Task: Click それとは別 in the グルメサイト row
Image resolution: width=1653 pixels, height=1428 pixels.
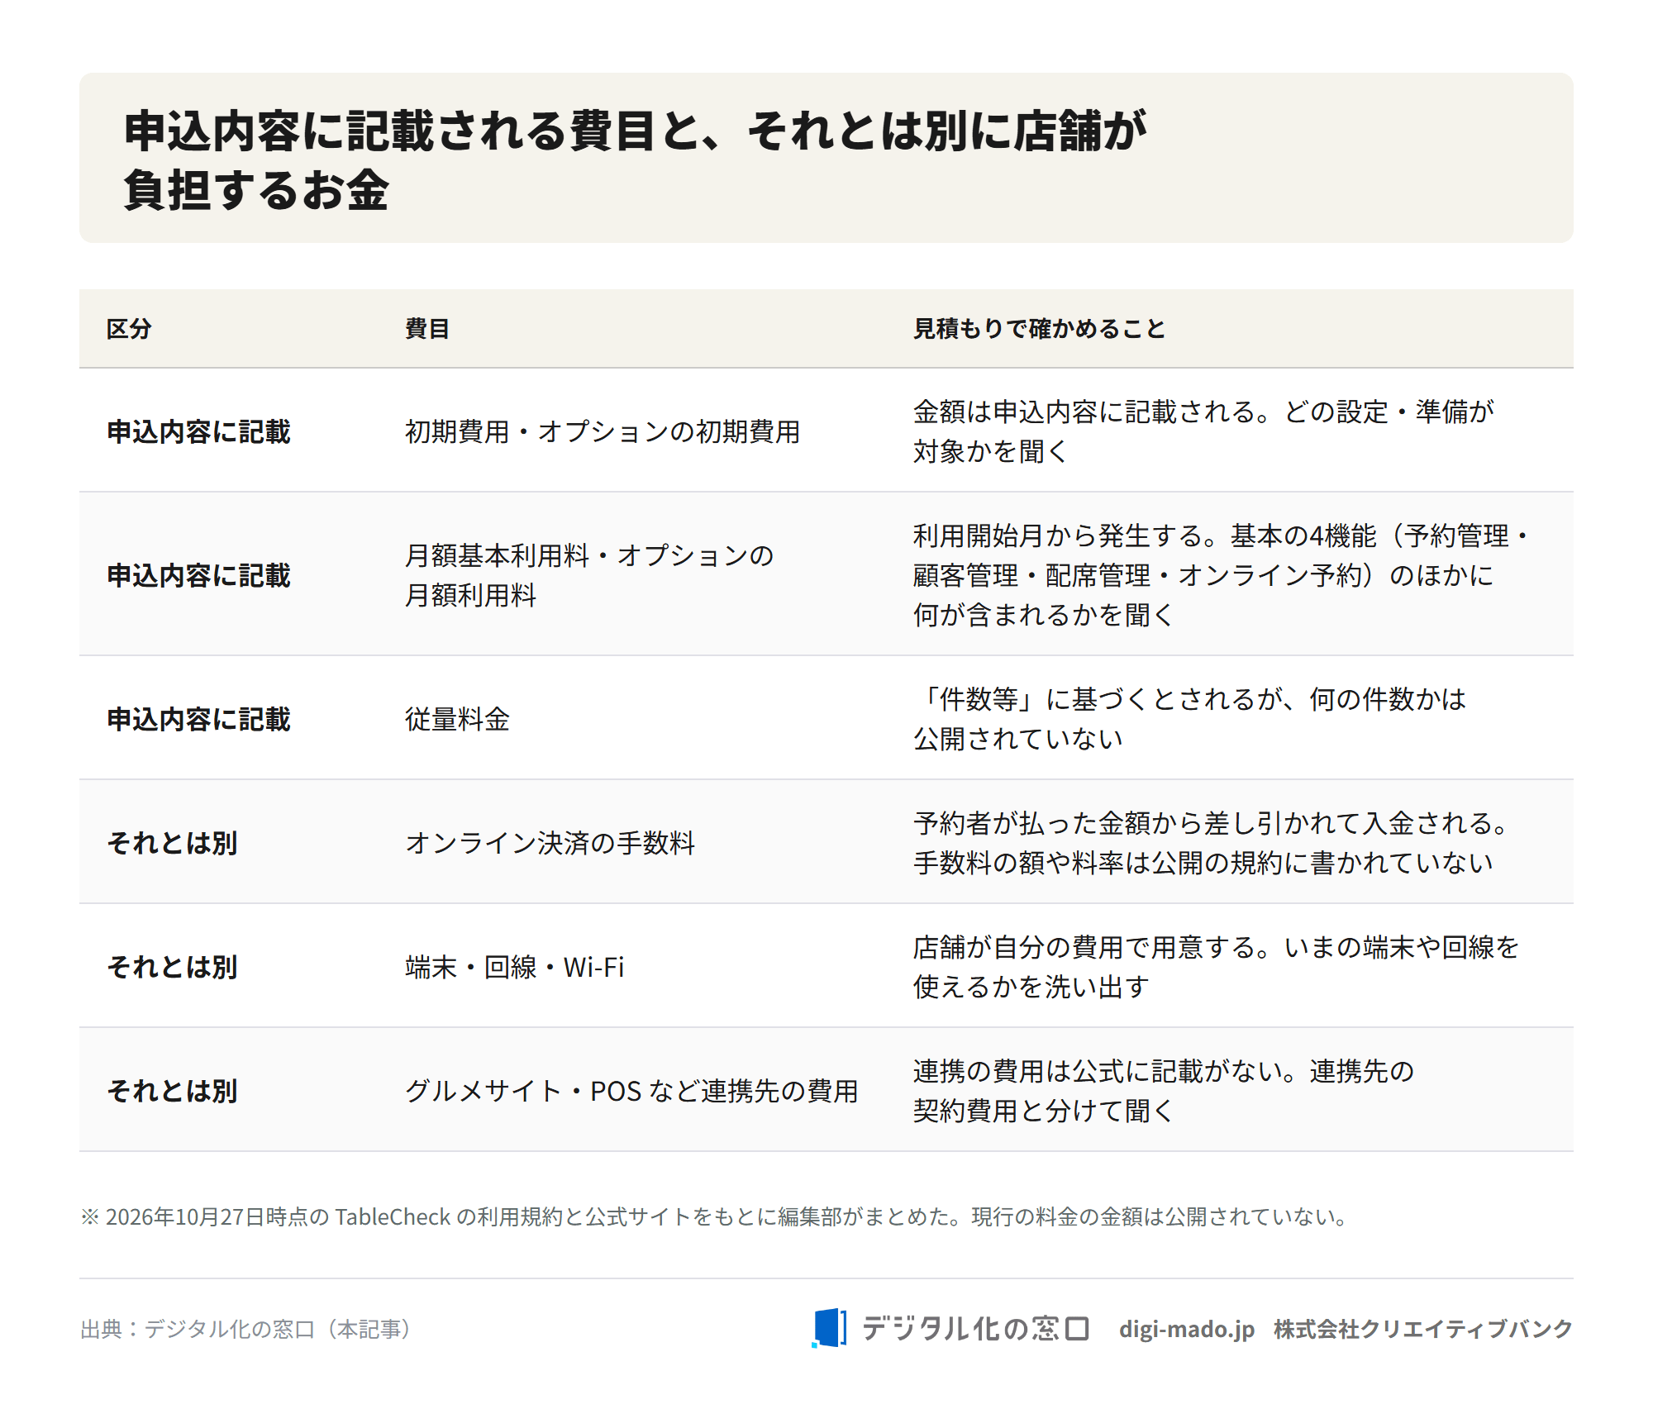Action: click(x=173, y=1091)
